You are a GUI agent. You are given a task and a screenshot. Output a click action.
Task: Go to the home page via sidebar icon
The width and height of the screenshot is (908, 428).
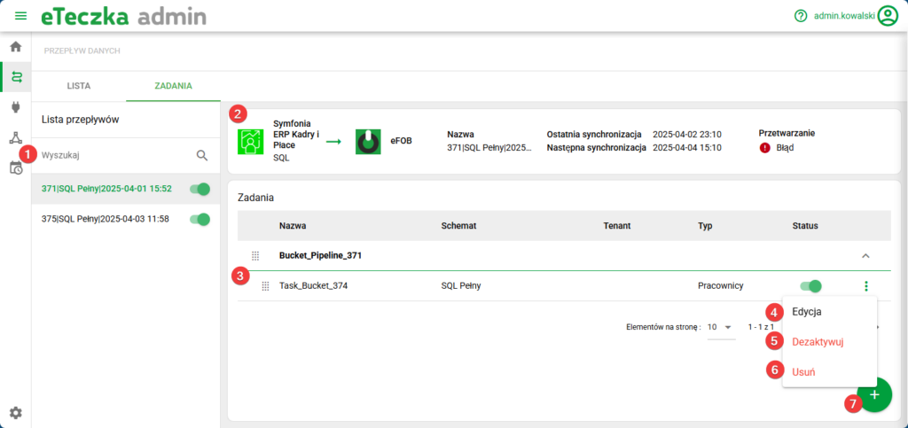pos(15,47)
